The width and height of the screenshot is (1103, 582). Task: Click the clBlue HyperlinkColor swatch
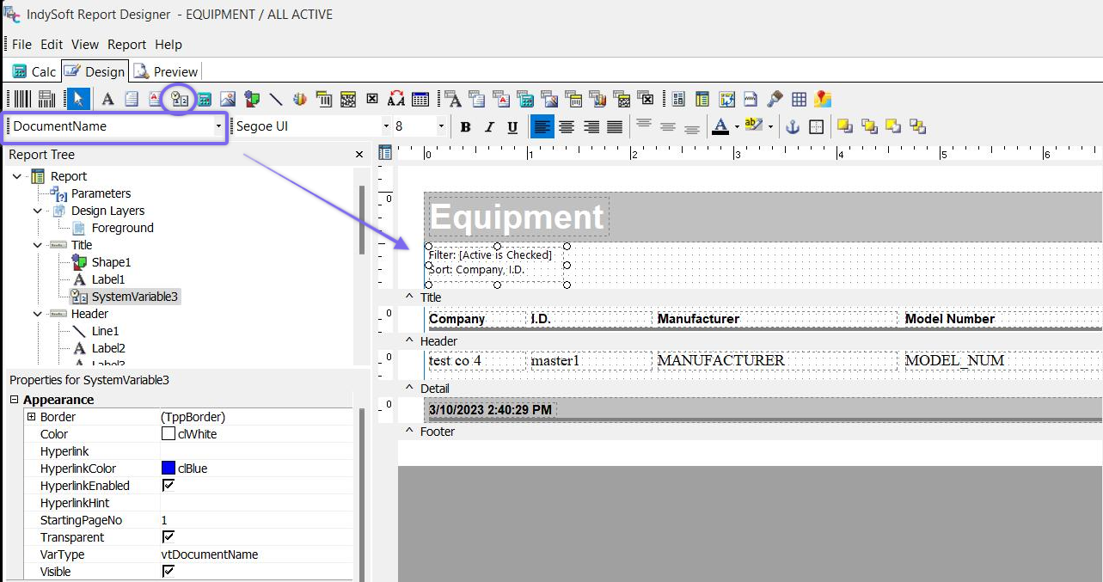(x=169, y=469)
